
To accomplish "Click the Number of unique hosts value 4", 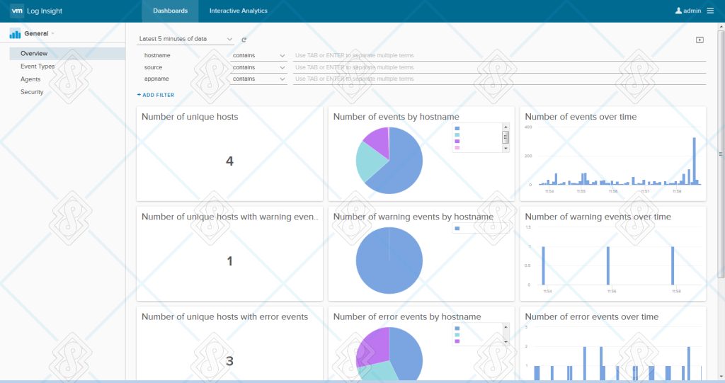I will click(230, 161).
